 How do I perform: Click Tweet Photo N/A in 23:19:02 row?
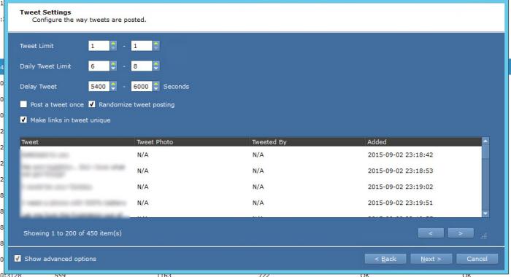point(143,187)
